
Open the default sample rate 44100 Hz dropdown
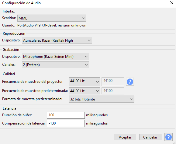[85, 91]
